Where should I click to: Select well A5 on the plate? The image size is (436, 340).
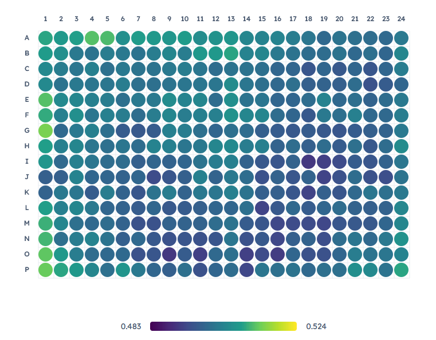107,38
